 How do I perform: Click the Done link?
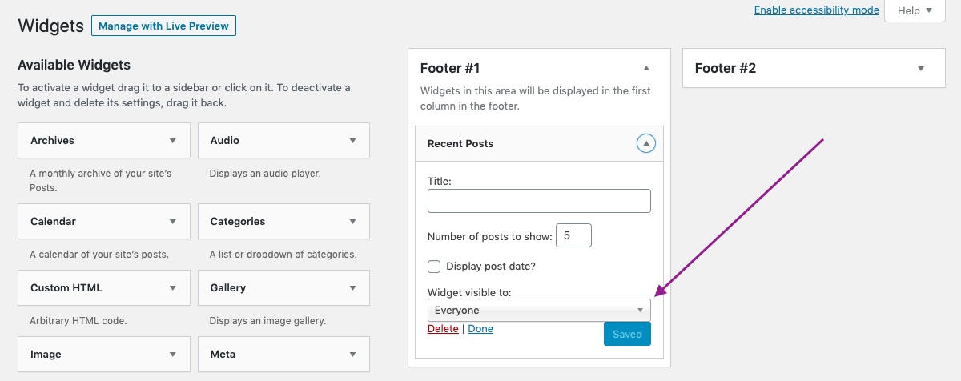click(x=480, y=329)
